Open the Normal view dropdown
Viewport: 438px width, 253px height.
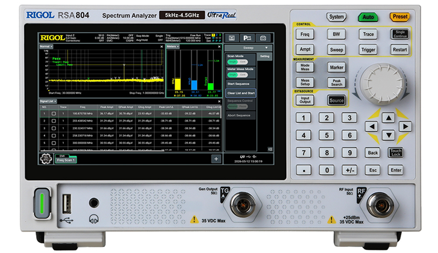point(46,46)
